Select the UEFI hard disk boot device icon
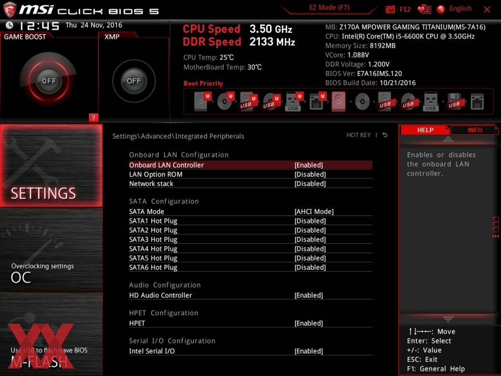501x376 pixels. (202, 101)
